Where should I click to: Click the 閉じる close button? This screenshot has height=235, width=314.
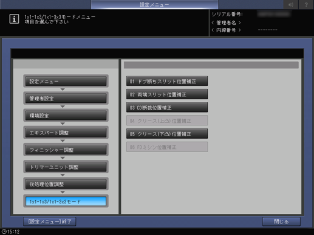281,222
